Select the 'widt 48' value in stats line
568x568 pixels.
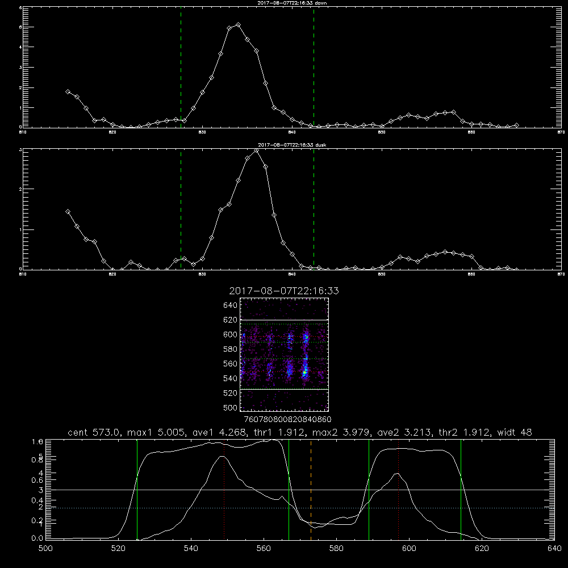(x=515, y=432)
